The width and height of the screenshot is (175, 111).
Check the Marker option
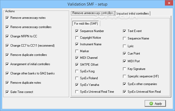[77, 51]
